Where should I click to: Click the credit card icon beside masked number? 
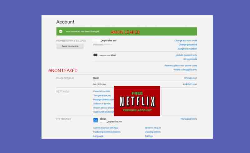pyautogui.click(x=95, y=55)
